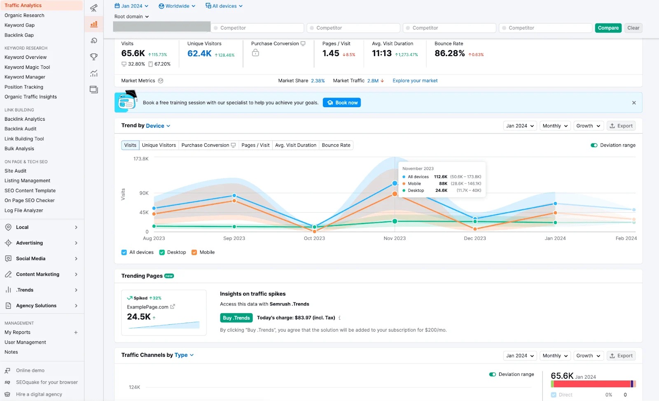
Task: Toggle the Deviation range switch in Trend chart
Action: click(594, 145)
